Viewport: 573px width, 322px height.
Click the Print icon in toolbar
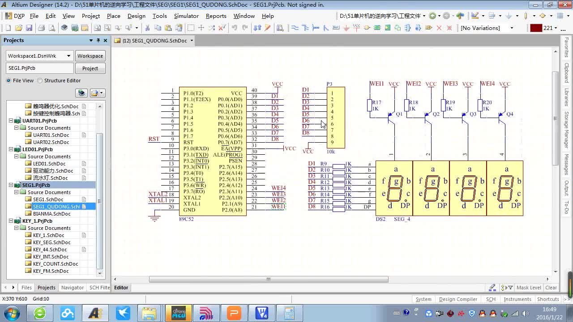(41, 28)
